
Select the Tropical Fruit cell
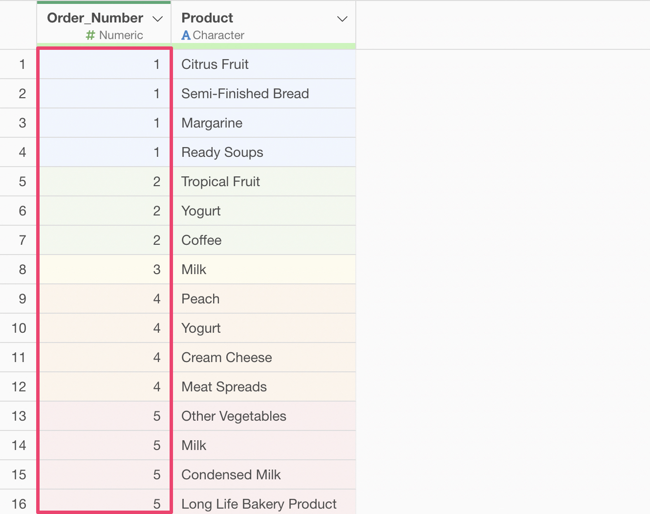click(x=220, y=182)
